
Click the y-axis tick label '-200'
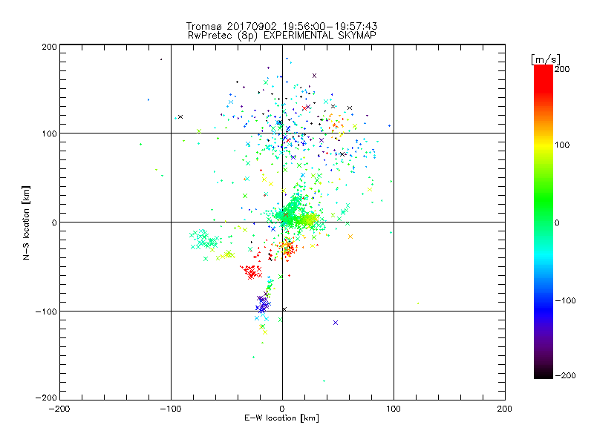click(x=46, y=398)
